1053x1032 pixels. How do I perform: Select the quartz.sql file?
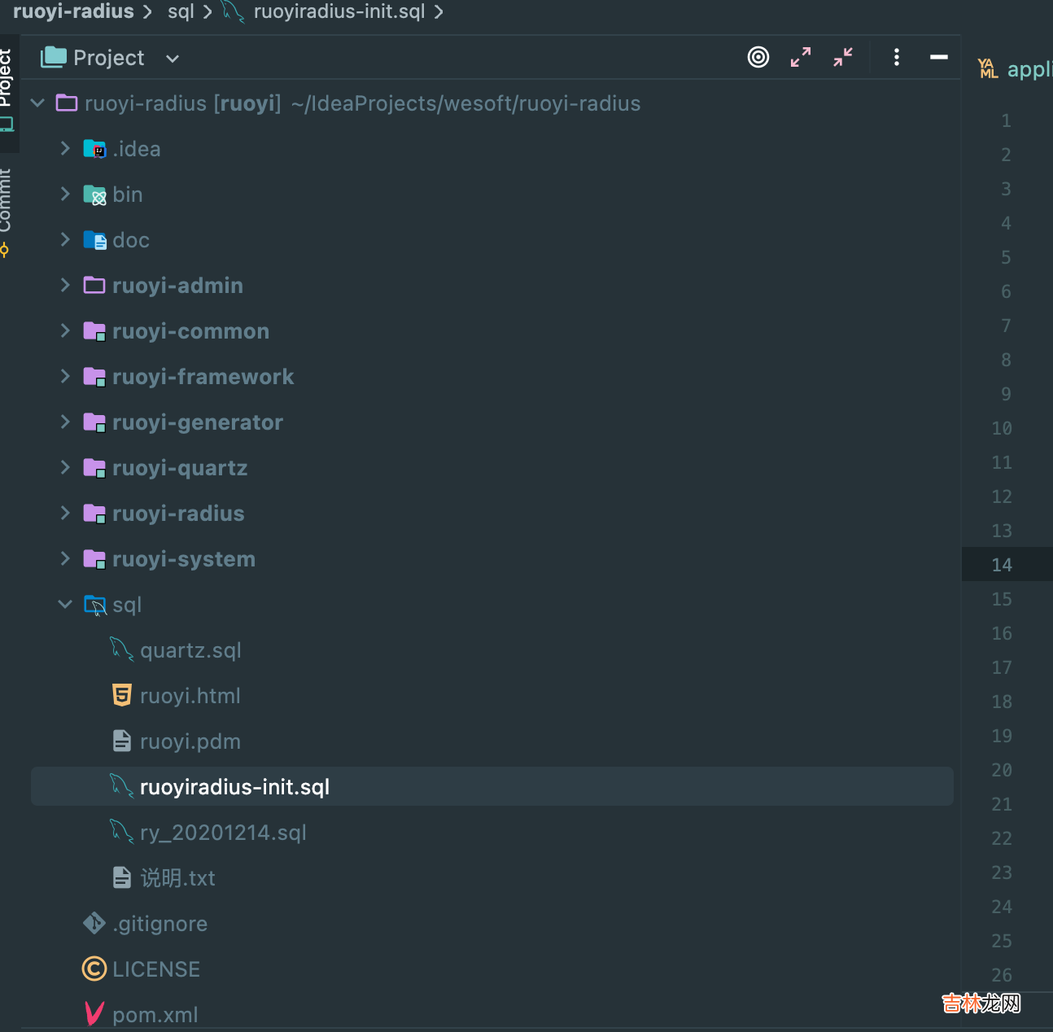point(190,650)
